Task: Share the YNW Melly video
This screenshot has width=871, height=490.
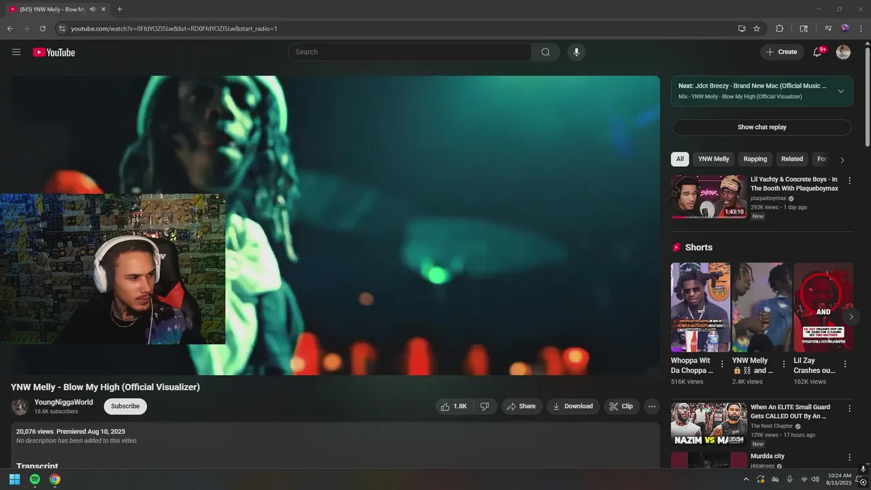Action: (x=522, y=406)
